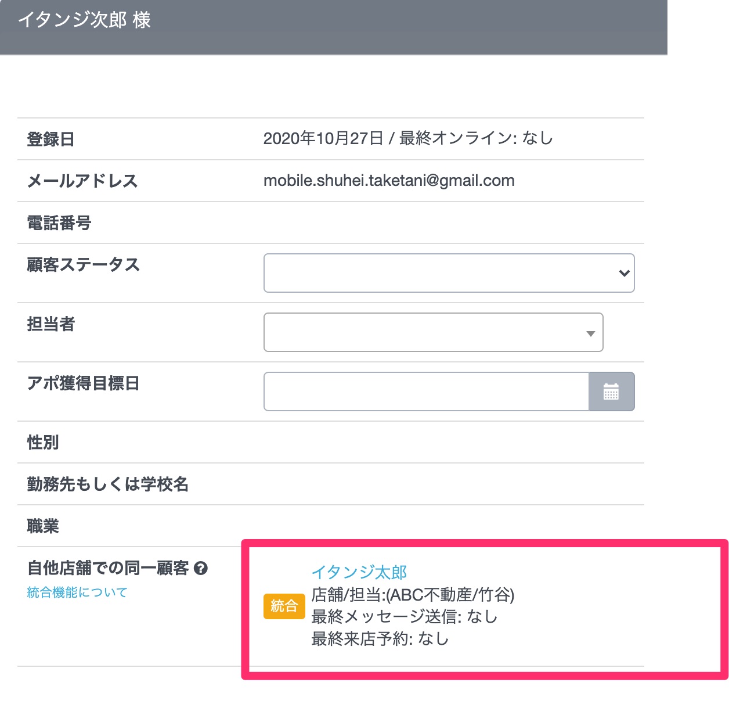
Task: Click the 登録日 row label
Action: (50, 139)
